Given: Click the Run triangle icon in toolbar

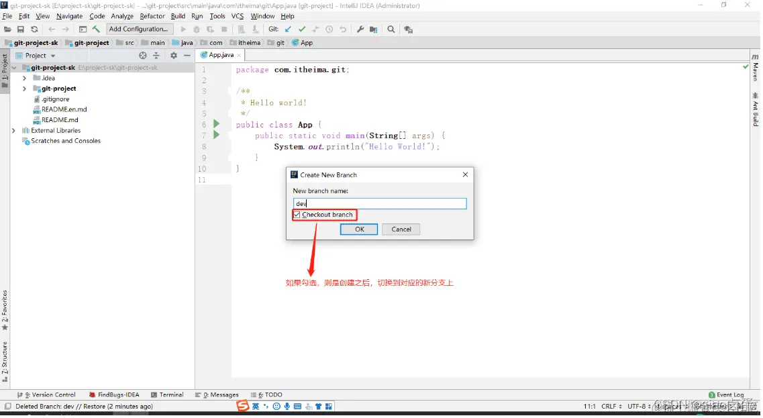Looking at the screenshot, I should [x=183, y=30].
